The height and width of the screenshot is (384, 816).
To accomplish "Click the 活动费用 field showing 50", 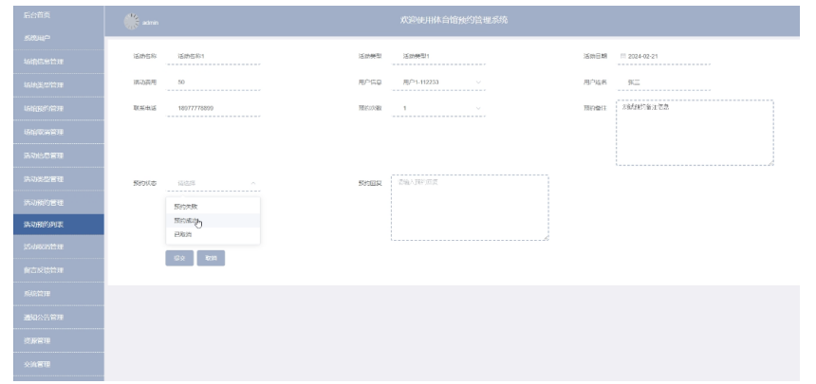I will click(213, 82).
